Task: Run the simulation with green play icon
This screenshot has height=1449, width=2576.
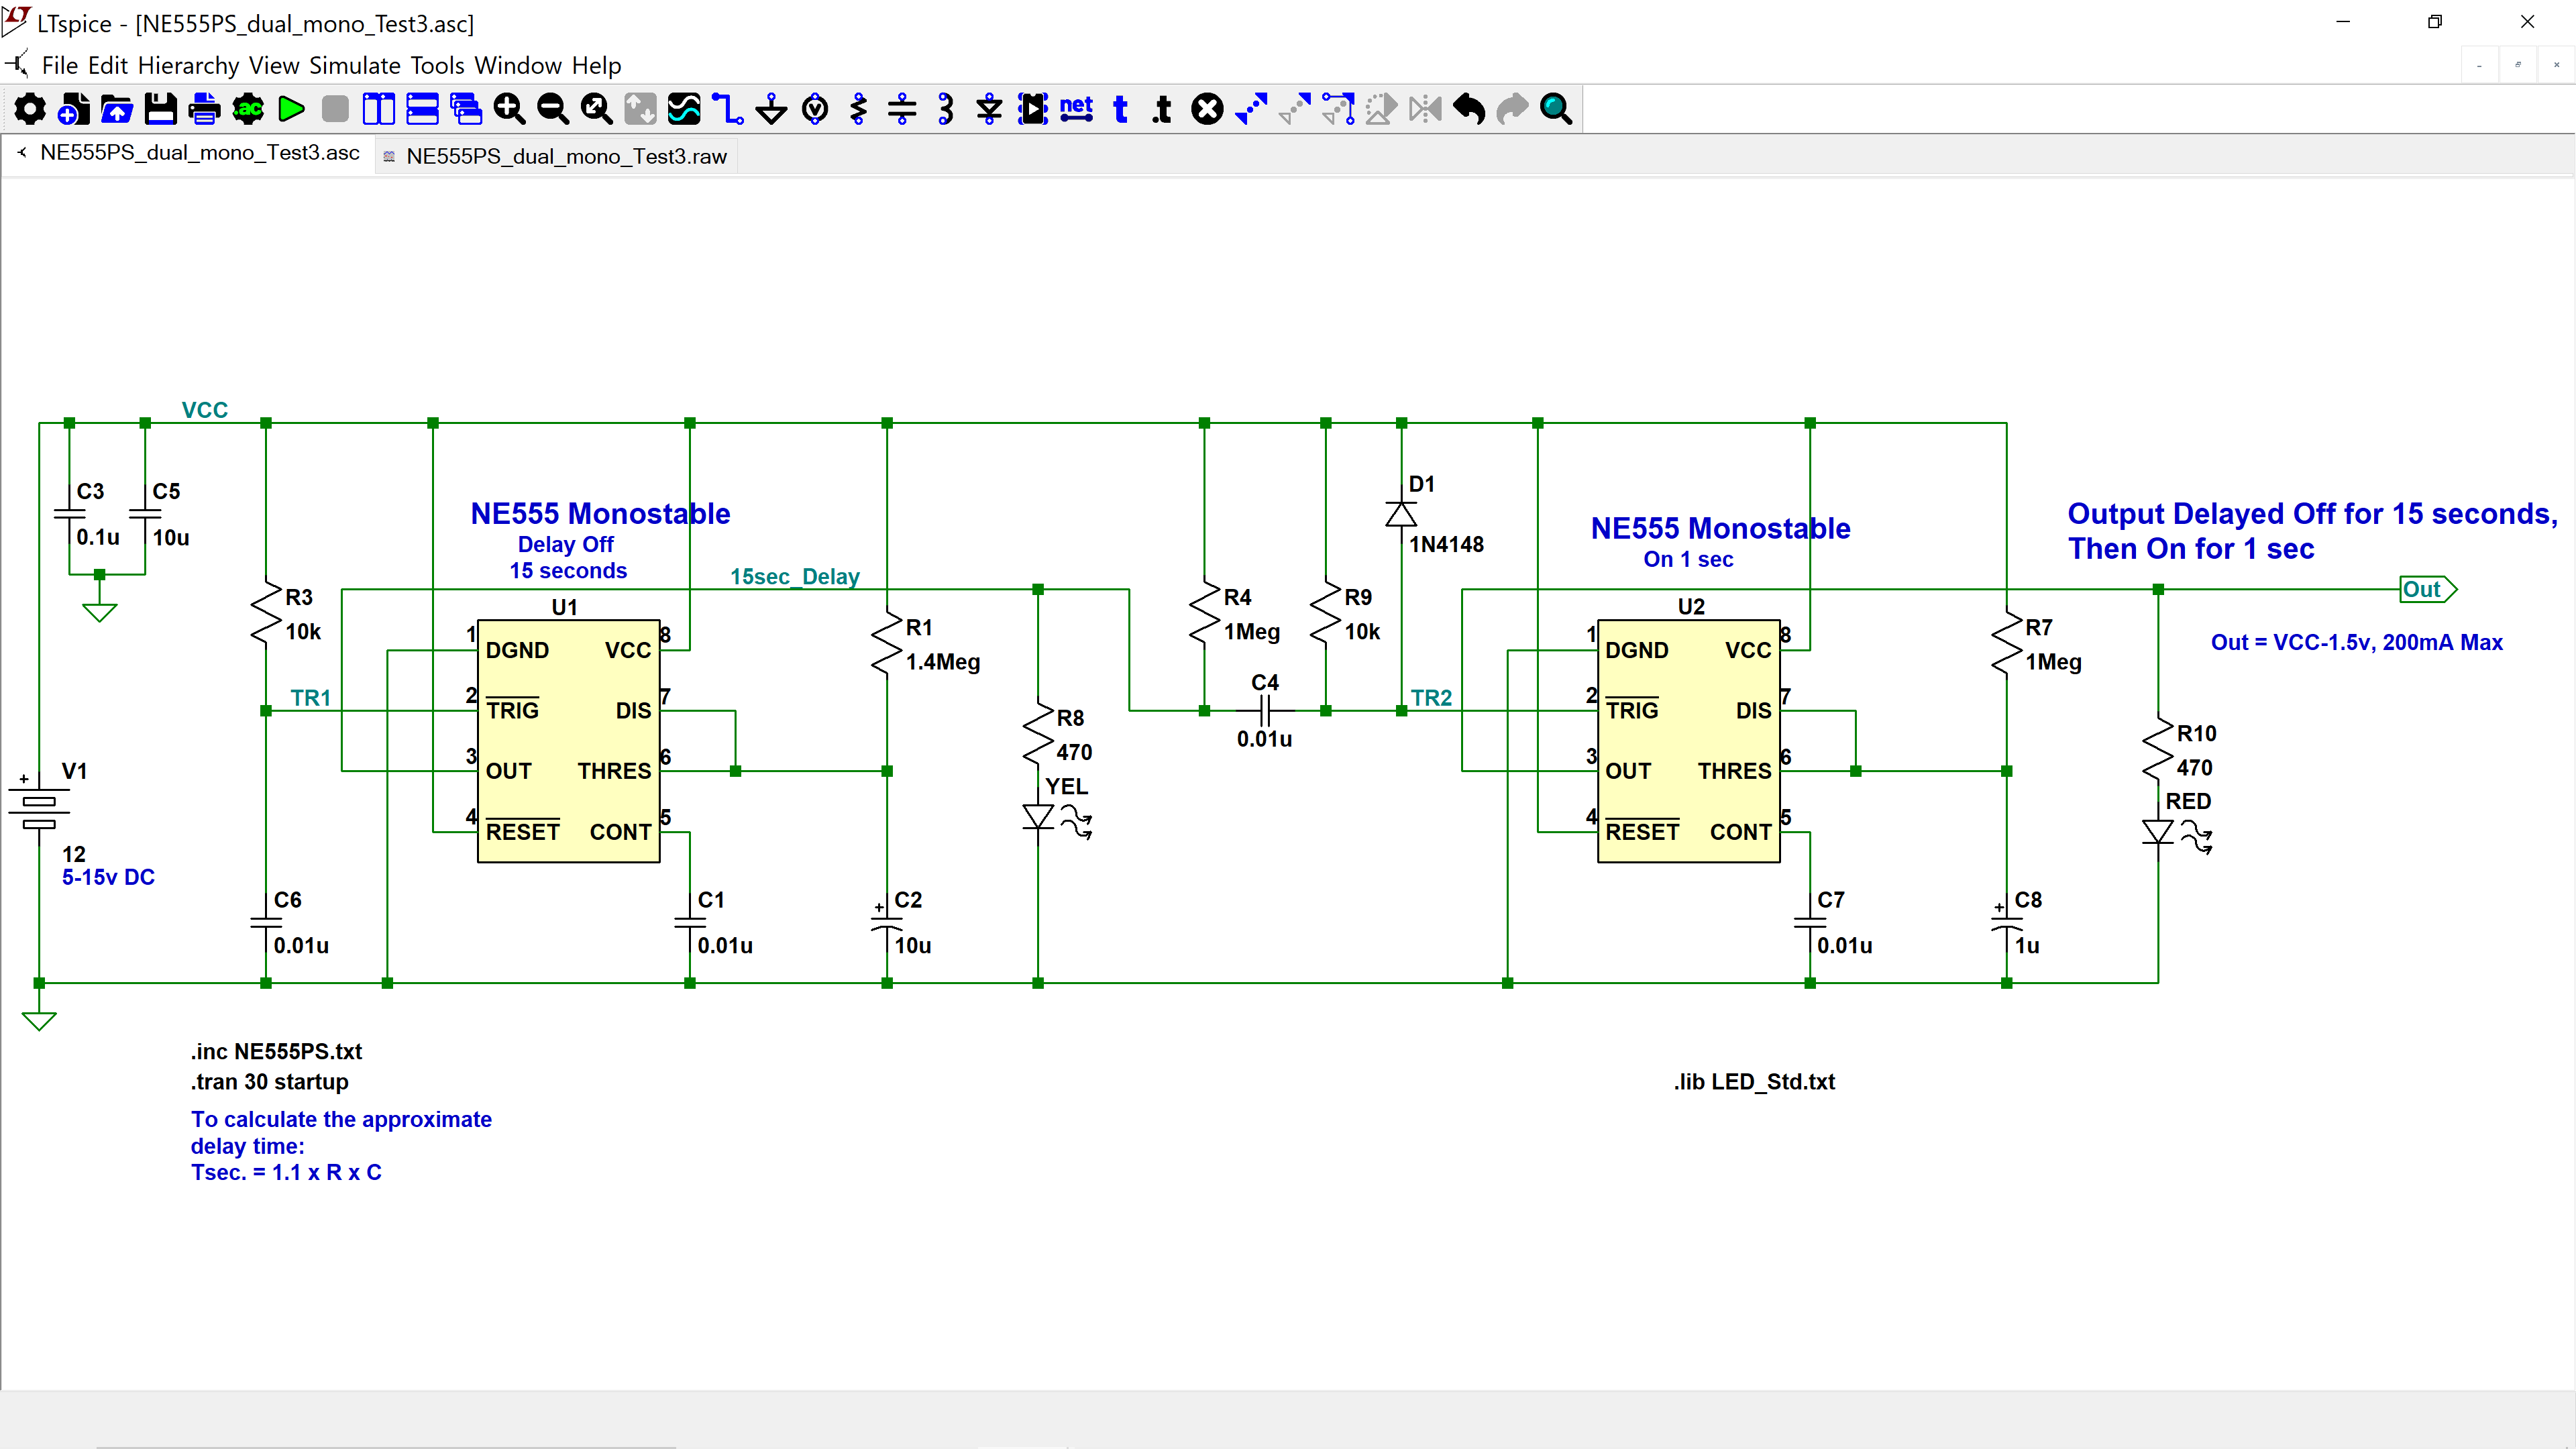Action: pos(291,109)
